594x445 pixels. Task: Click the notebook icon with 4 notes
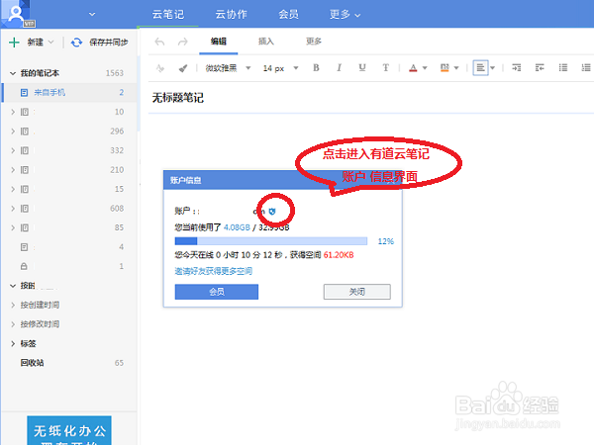(x=24, y=247)
